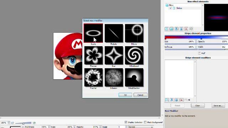
Task: Choose the Whirlpool modifier
Action: pyautogui.click(x=134, y=55)
